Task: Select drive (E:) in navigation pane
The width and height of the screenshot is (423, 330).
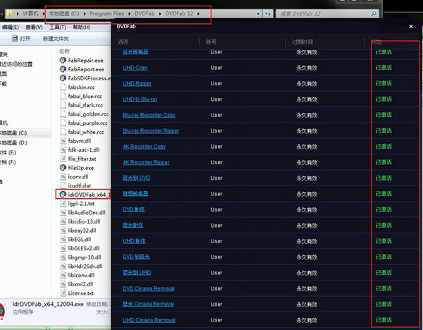Action: click(x=8, y=152)
